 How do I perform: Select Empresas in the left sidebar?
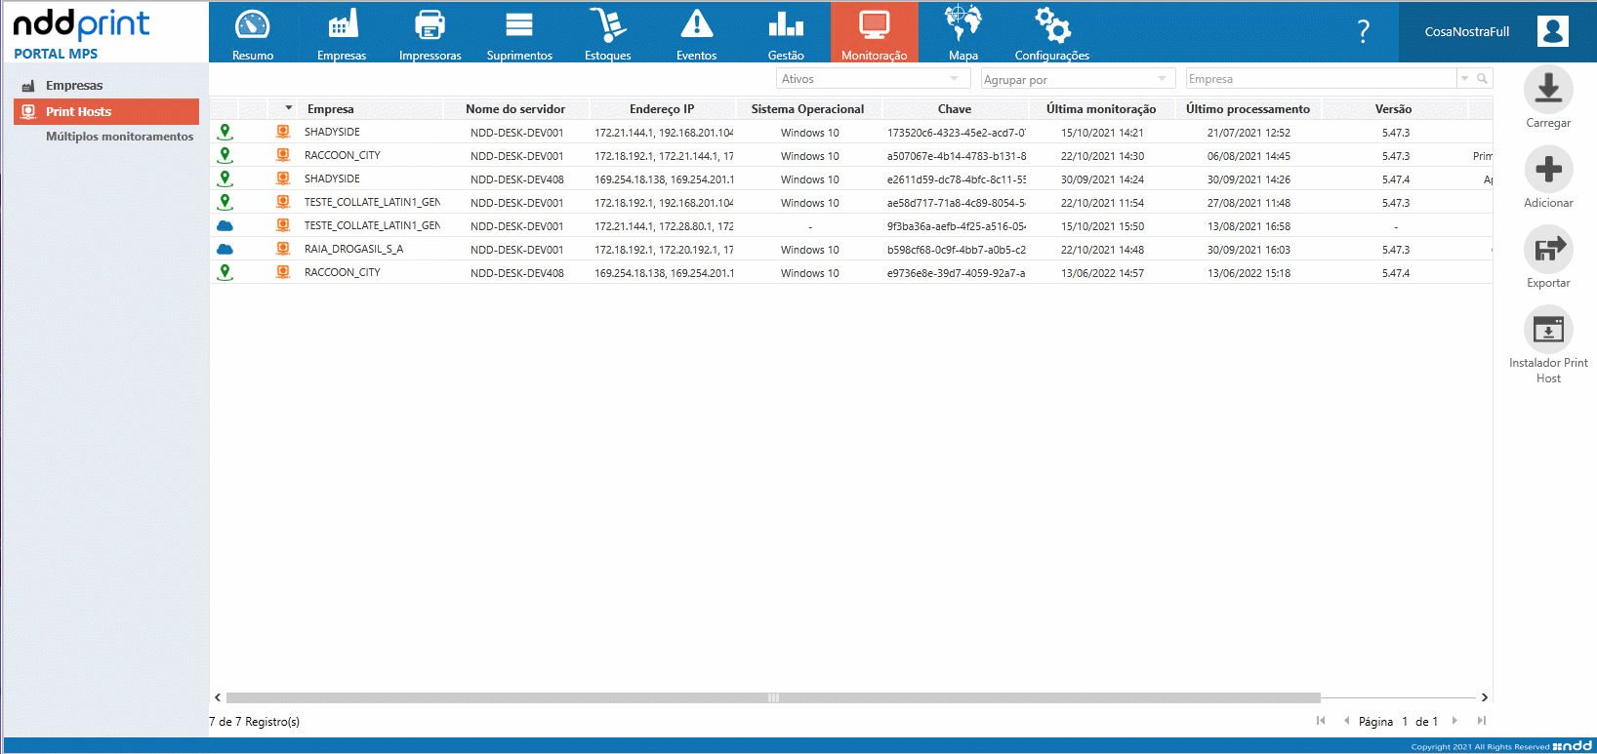[73, 86]
